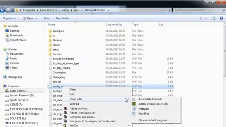Expand the arrow after phpmyadmin3.5.1 breadcrumb
226x127 pixels.
point(108,10)
